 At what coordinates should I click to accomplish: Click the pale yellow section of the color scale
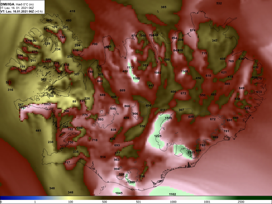[69, 198]
